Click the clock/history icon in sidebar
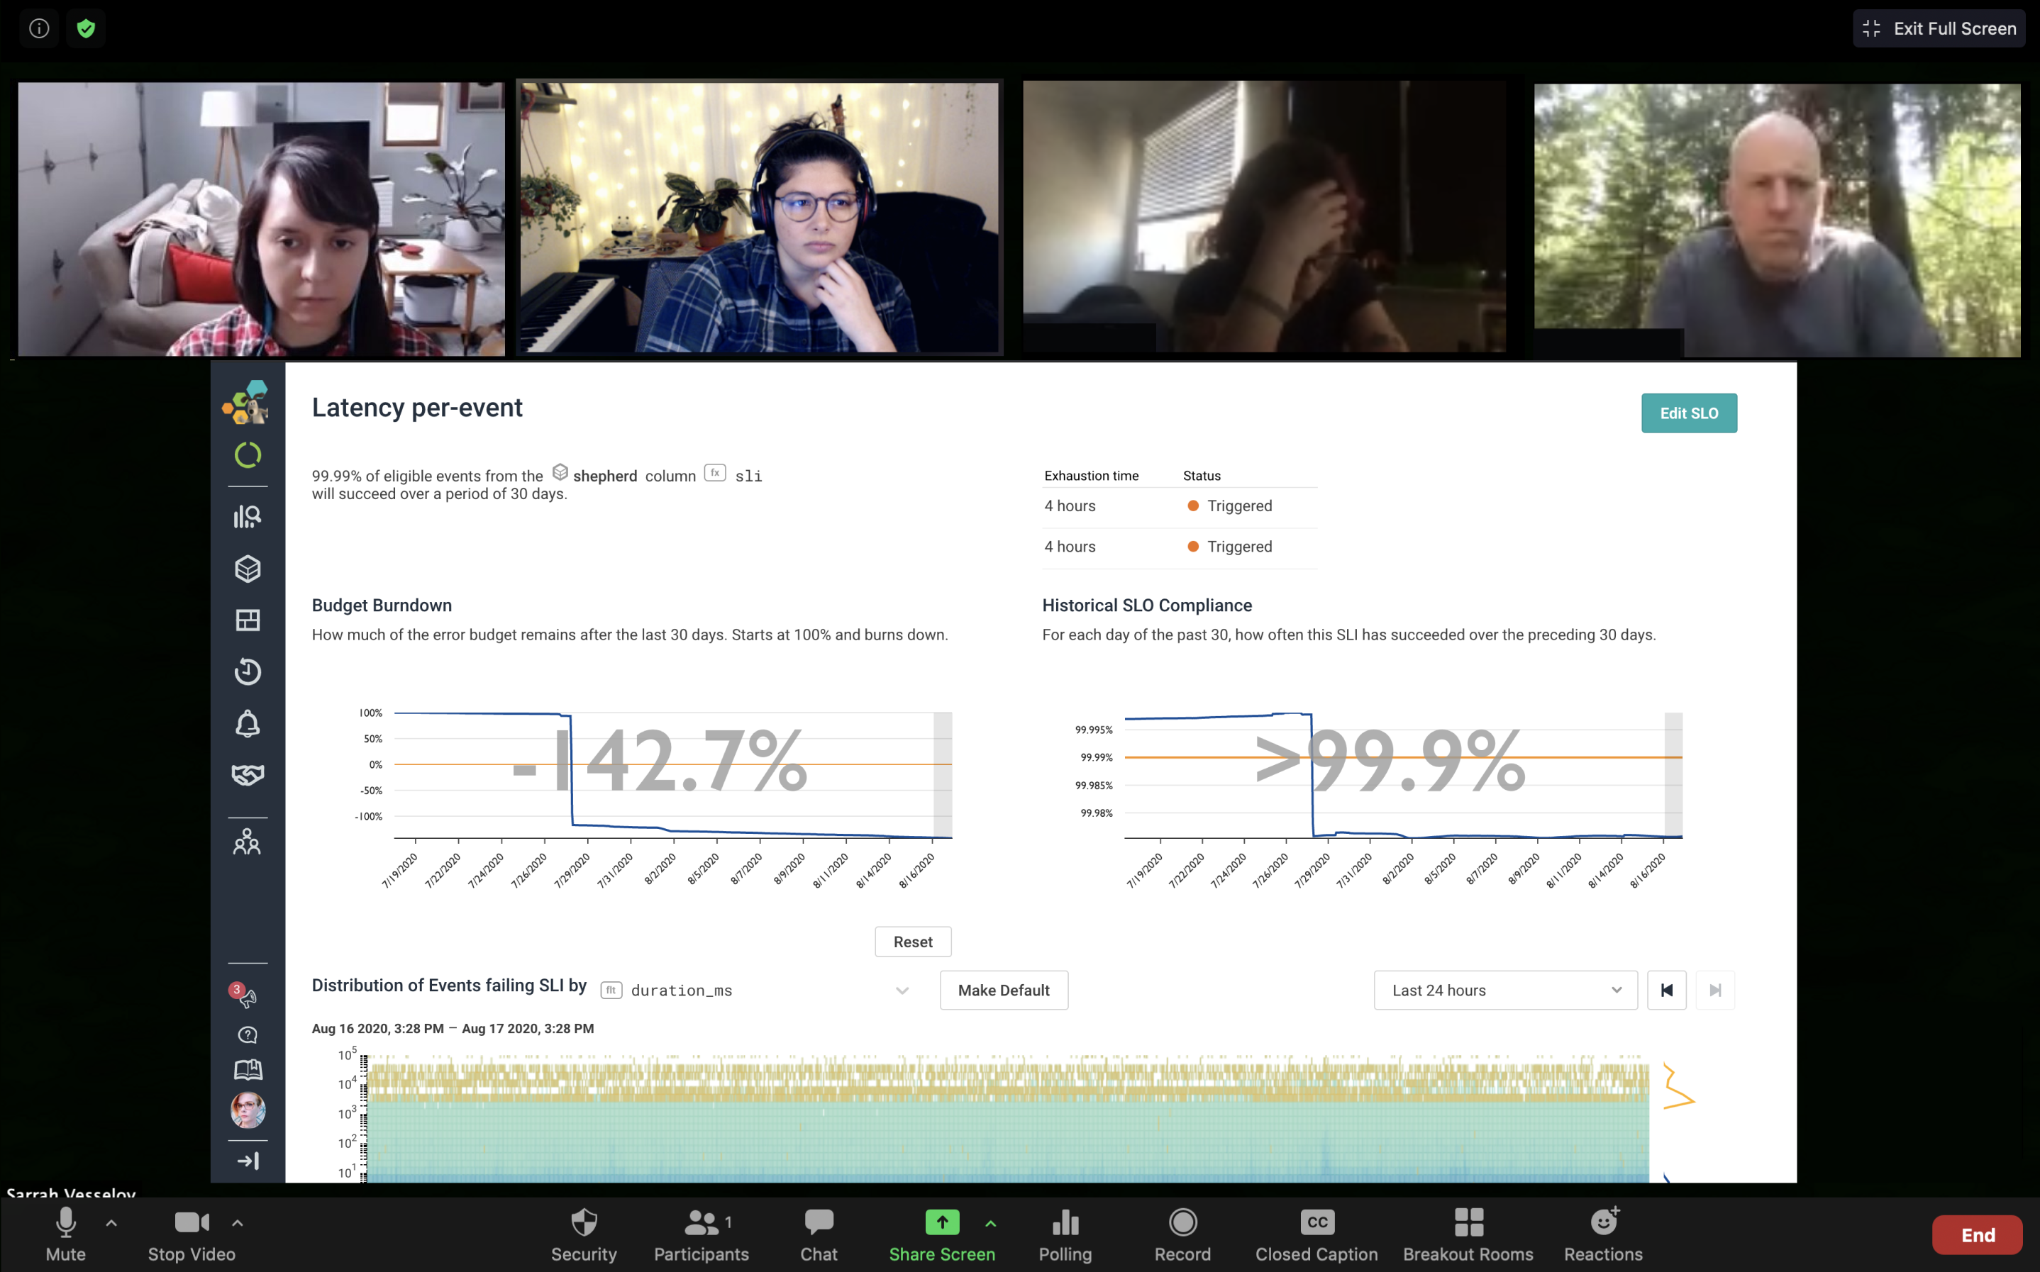Image resolution: width=2040 pixels, height=1272 pixels. [246, 671]
